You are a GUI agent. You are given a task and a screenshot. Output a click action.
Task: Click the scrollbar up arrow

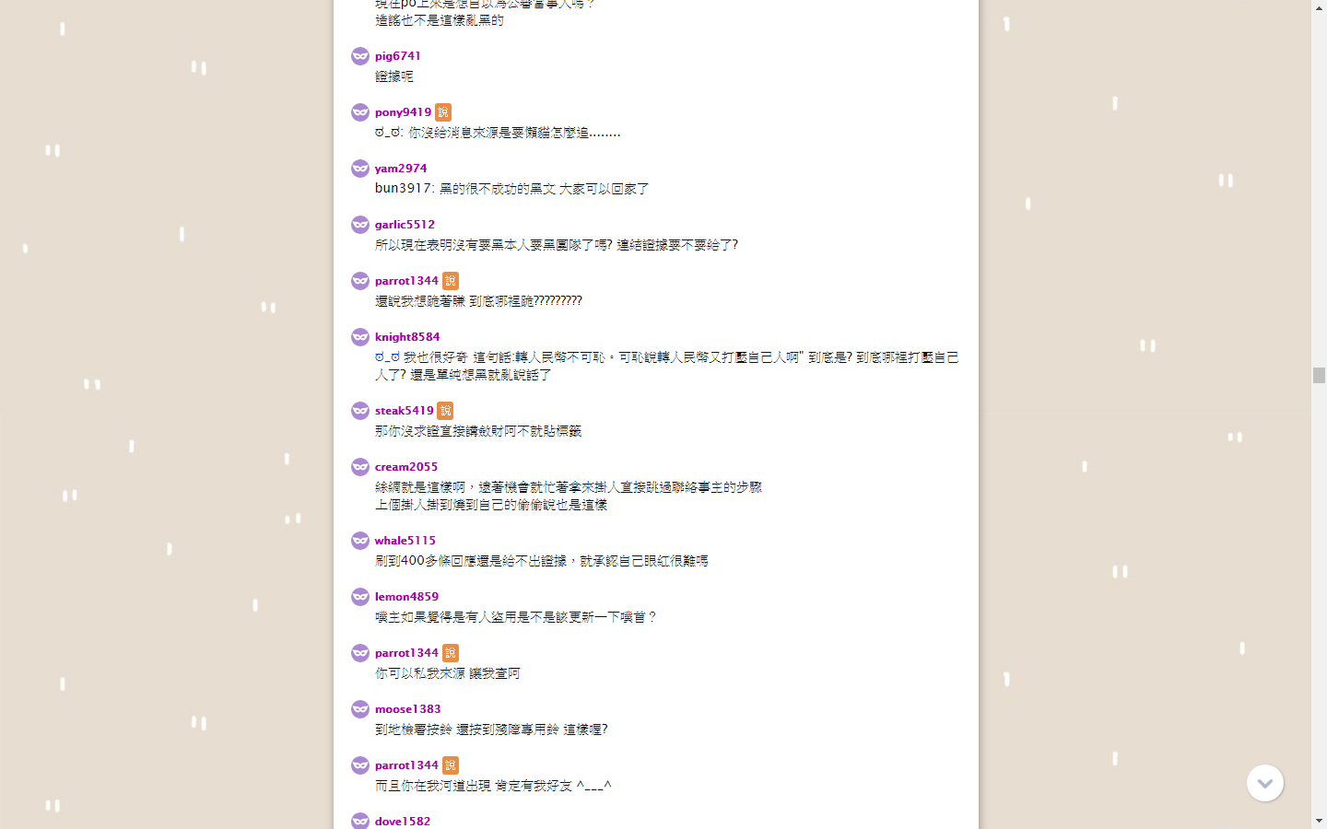1319,7
